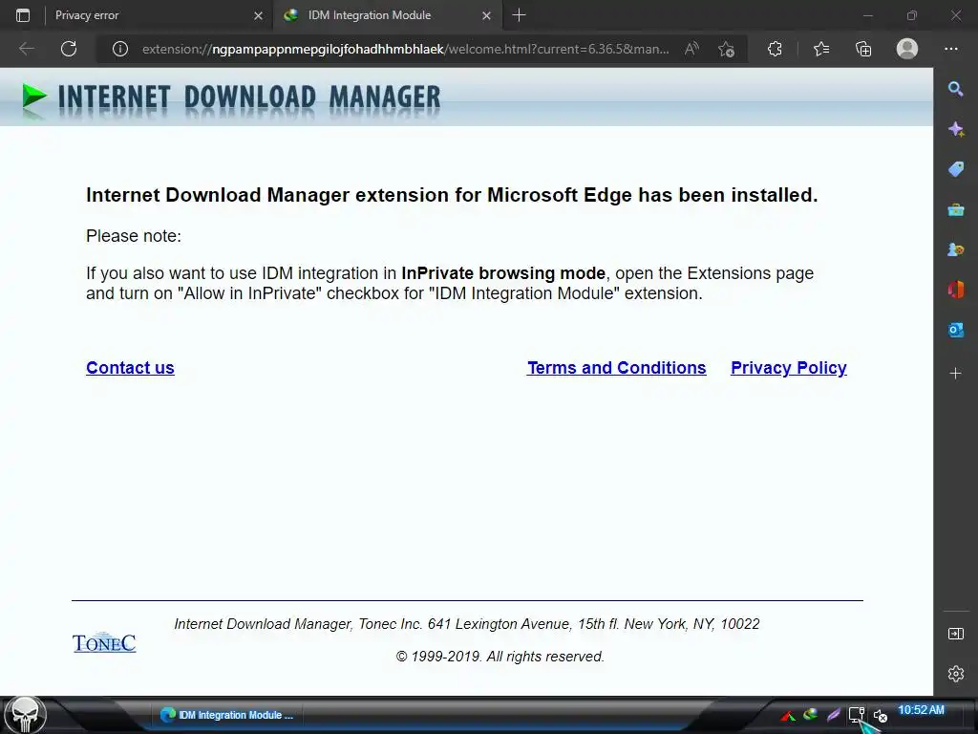Open Edge Settings and more menu
The image size is (978, 734).
(x=950, y=49)
